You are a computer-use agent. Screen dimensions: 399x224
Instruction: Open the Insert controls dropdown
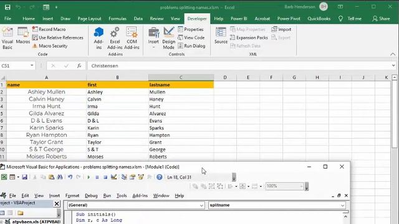153,38
